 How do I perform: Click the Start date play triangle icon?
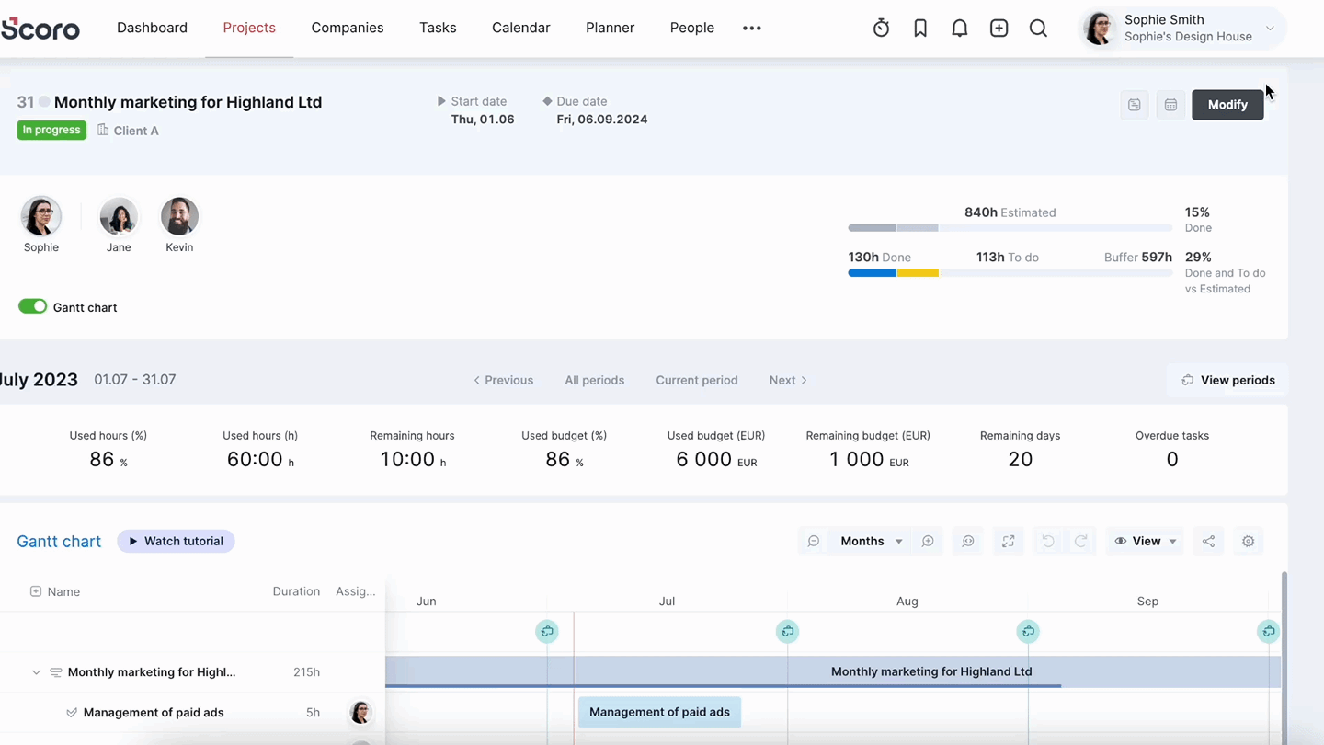click(441, 101)
